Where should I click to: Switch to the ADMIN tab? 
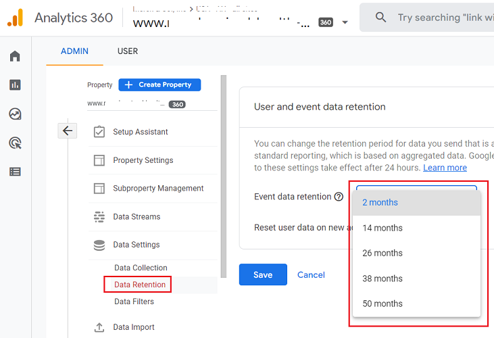pos(74,51)
